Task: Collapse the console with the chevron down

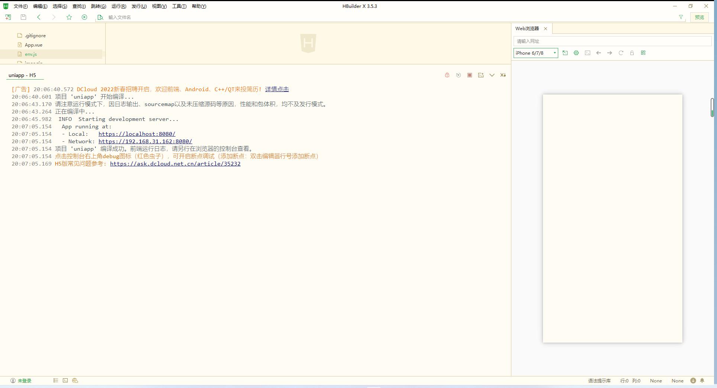Action: 492,75
